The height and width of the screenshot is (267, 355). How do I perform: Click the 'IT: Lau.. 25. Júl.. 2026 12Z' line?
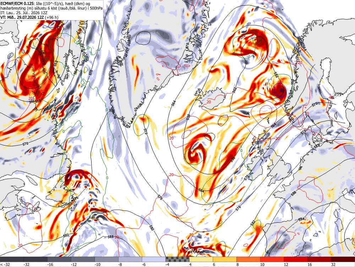click(24, 13)
